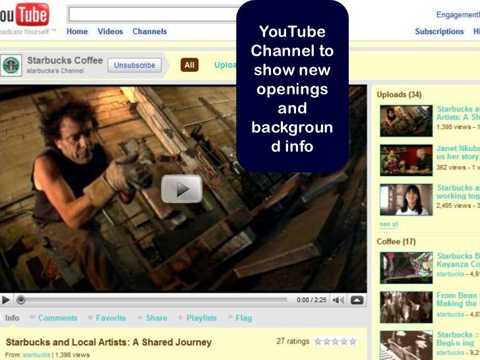Mute video using the speaker icon

338,300
